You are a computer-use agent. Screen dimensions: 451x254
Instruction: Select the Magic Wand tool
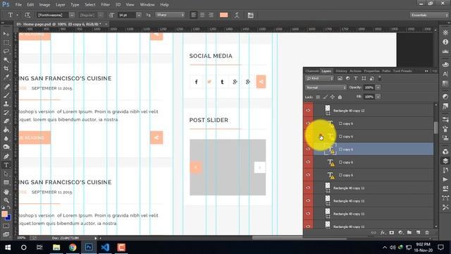[6, 60]
